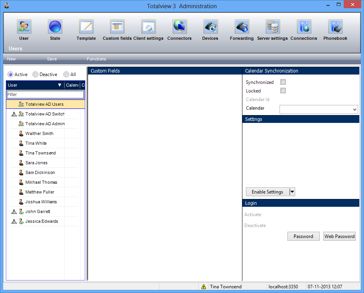The image size is (364, 293).
Task: Open the Enable Settings dropdown arrow
Action: coord(292,192)
